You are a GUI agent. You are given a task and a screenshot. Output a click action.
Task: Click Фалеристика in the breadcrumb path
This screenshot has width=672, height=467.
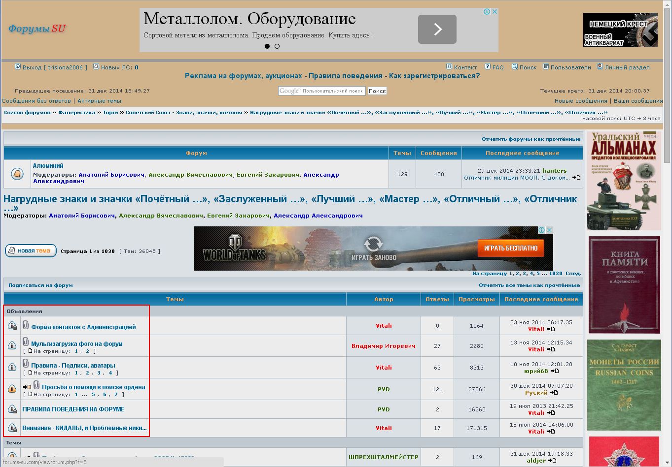[x=77, y=113]
